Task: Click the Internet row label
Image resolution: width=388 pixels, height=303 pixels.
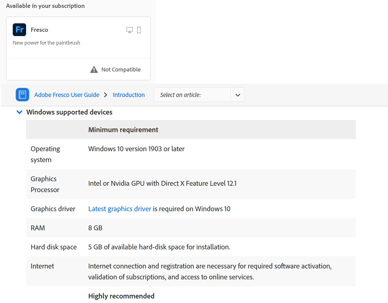Action: pos(42,266)
